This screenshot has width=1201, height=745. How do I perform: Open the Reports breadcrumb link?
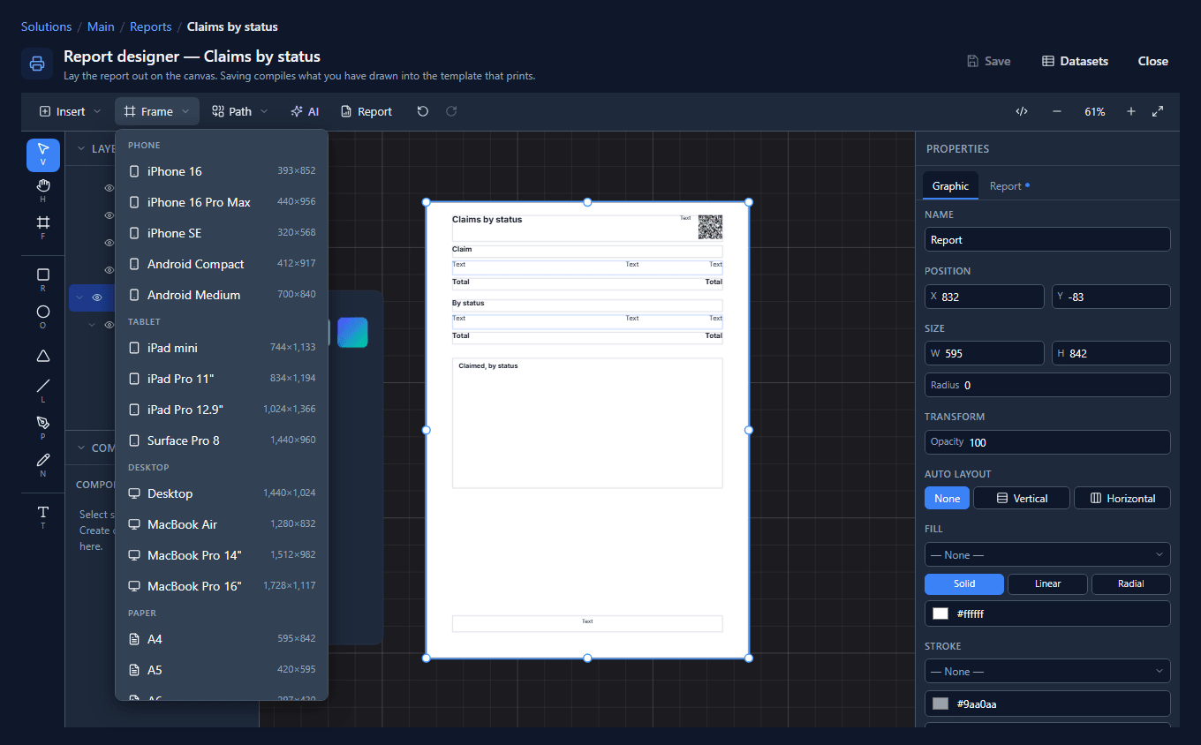click(x=150, y=26)
